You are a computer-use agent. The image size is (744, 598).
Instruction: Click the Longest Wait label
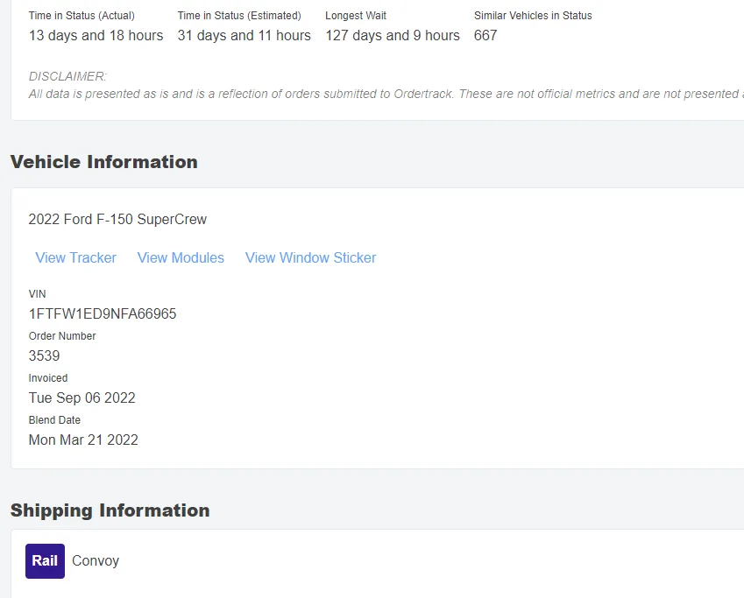click(356, 16)
